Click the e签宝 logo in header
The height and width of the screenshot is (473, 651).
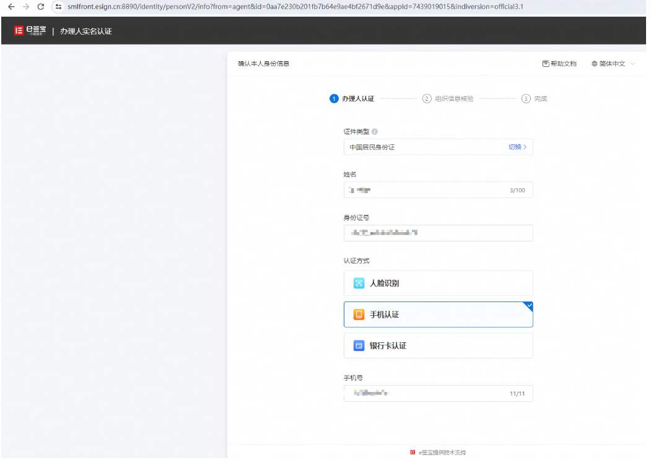(x=30, y=31)
